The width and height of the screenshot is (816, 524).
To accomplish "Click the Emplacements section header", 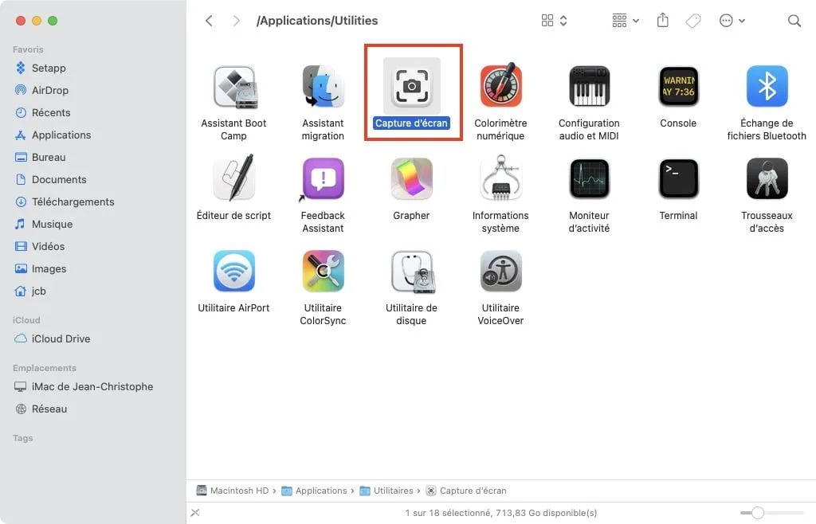I will 45,369.
